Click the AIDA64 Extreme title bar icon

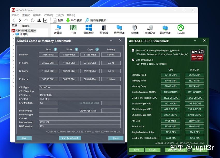(13, 10)
